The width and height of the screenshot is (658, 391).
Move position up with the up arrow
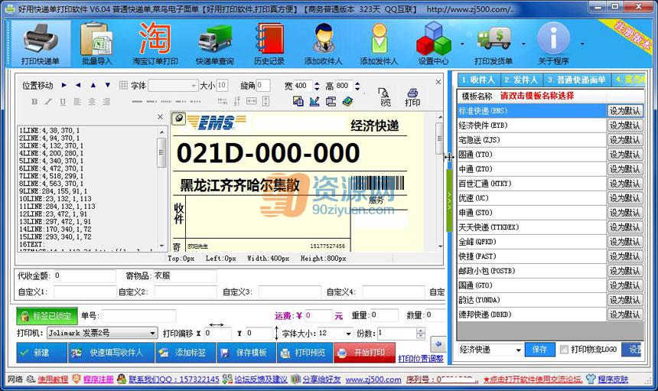[93, 85]
